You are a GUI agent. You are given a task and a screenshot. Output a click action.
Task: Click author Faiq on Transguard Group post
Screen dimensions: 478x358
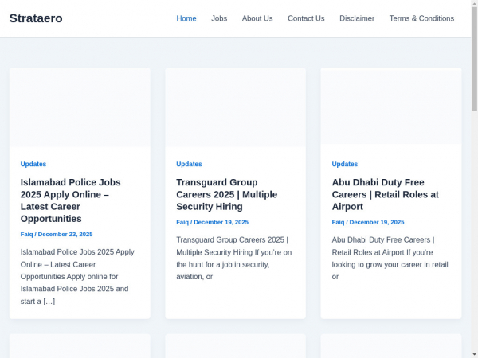(182, 223)
